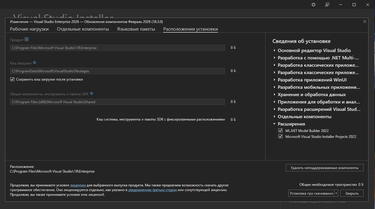Switch to Рабочие нагрузки tab
Viewport: 375px width, 209px height.
coord(29,29)
